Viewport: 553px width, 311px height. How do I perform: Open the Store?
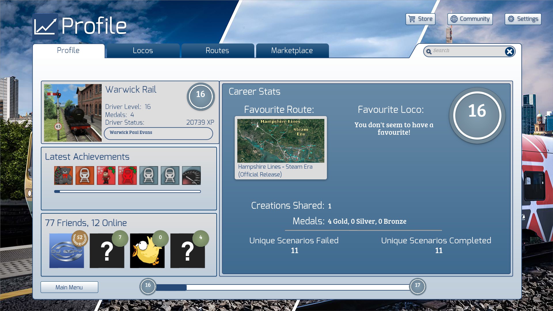tap(420, 19)
